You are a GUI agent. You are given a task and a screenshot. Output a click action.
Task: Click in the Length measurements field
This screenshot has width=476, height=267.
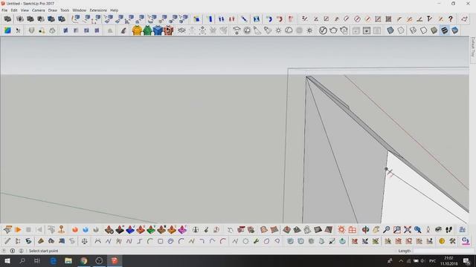(443, 251)
